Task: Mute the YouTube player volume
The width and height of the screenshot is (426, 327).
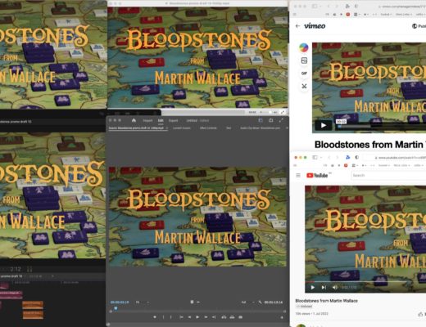Action: [335, 287]
